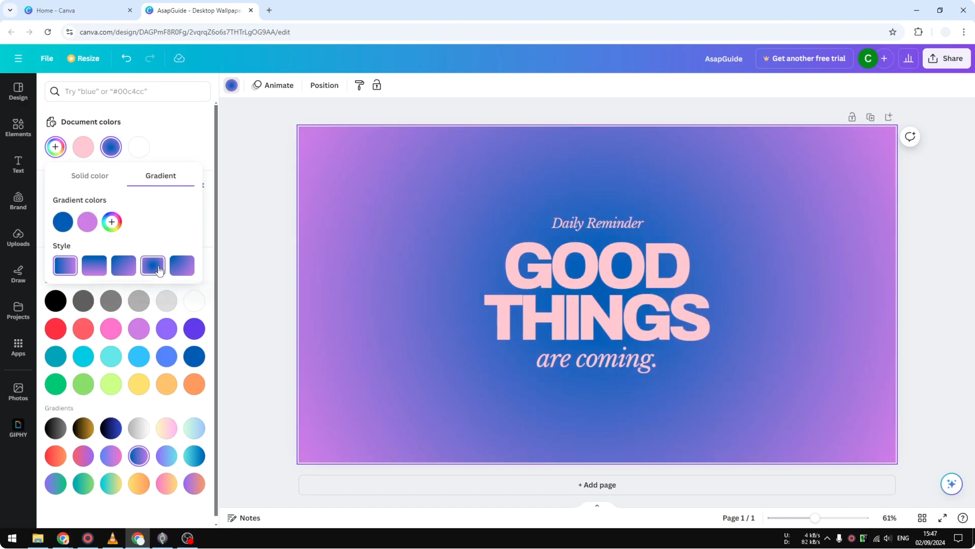
Task: Select the Draw tool
Action: [18, 274]
